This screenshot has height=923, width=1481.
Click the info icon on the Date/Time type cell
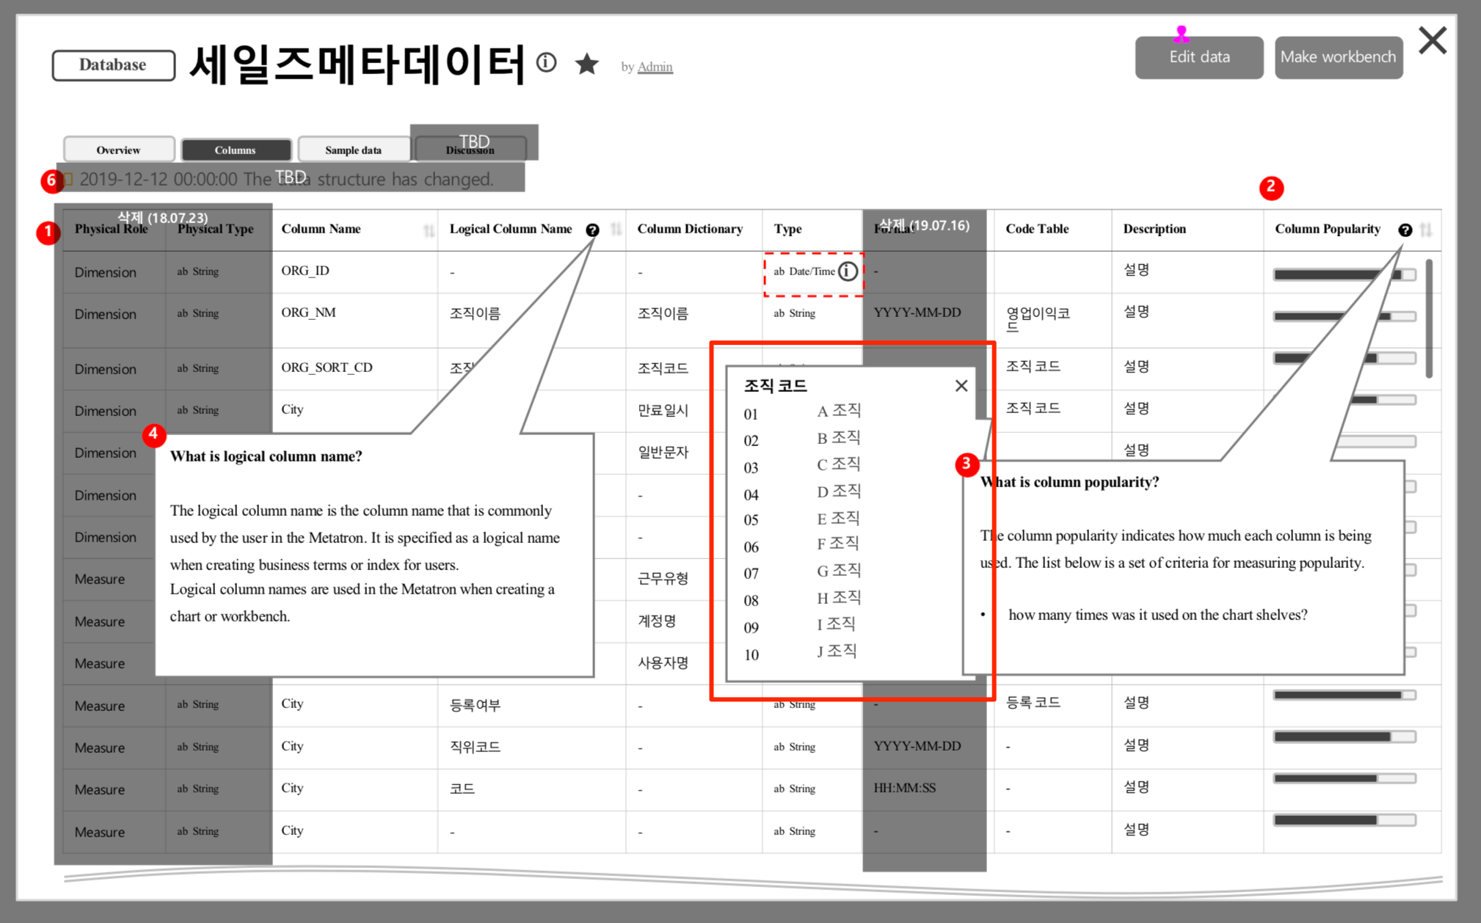(x=848, y=271)
